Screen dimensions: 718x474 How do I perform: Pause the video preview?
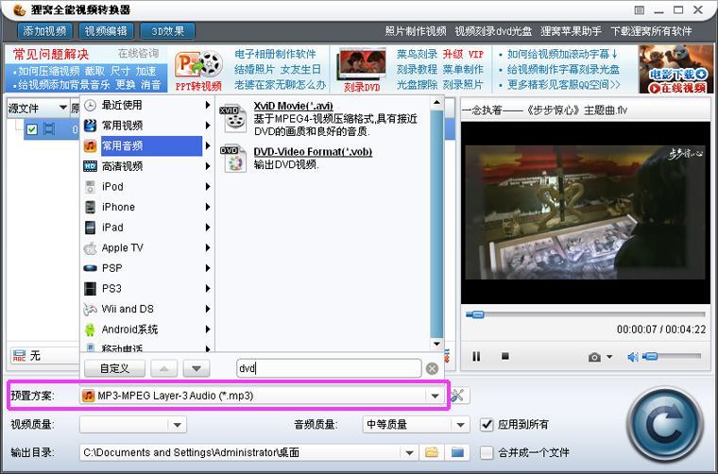[x=476, y=356]
